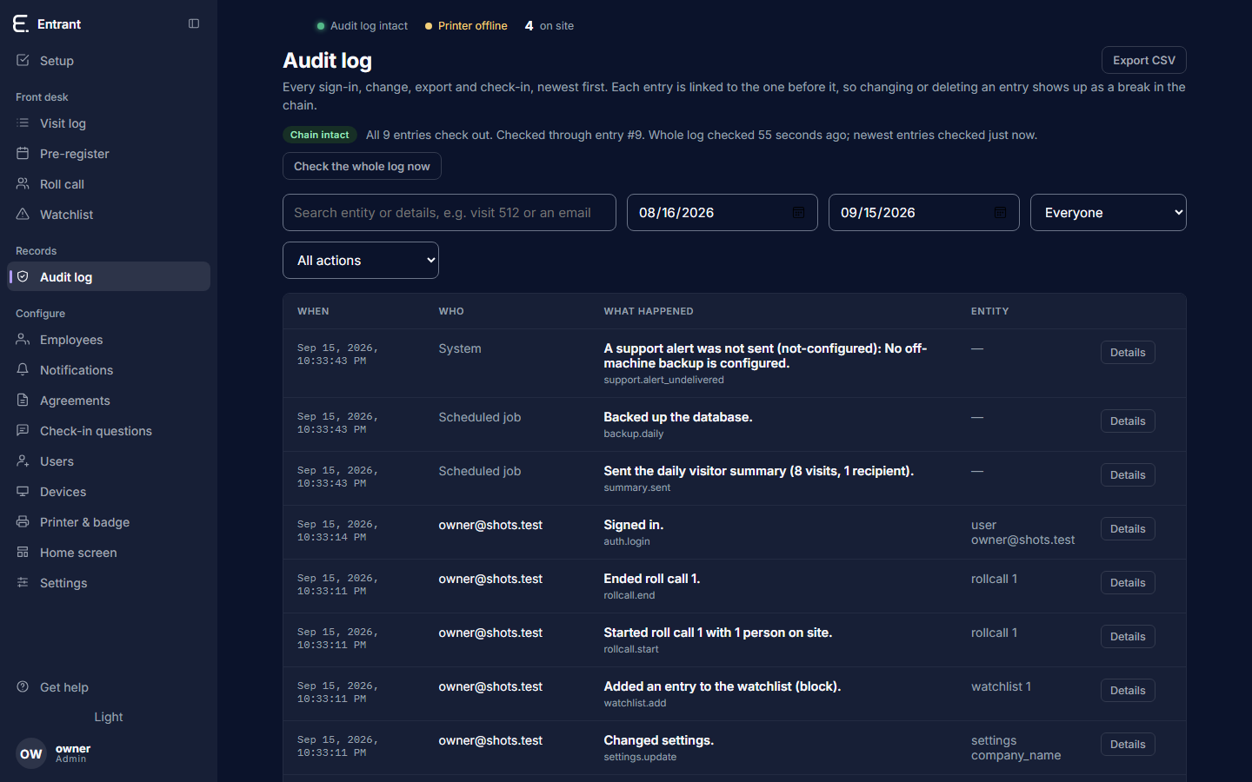Open Home screen configuration

coord(109,553)
